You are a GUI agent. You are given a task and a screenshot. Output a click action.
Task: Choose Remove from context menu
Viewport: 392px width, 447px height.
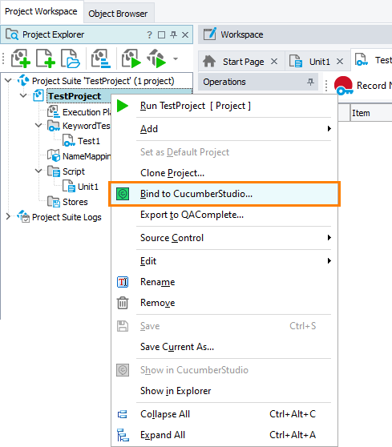(x=224, y=303)
